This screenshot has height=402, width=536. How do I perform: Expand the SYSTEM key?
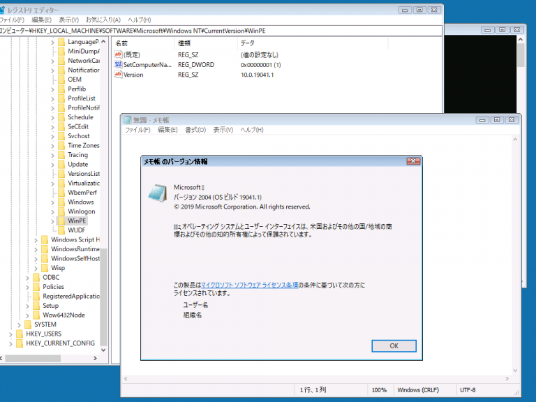(x=19, y=325)
